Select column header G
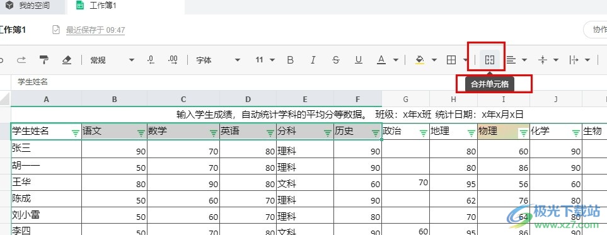This screenshot has width=607, height=235. coord(406,100)
